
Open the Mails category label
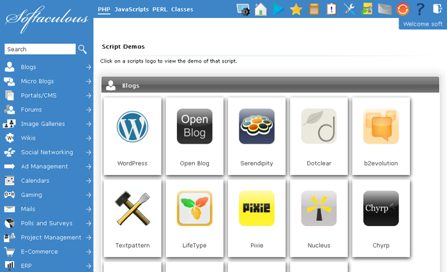coord(28,209)
